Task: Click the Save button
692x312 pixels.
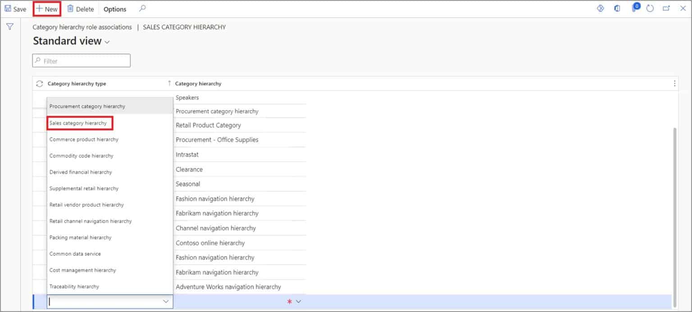Action: tap(15, 8)
